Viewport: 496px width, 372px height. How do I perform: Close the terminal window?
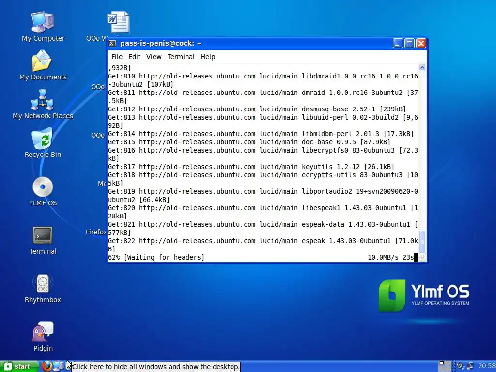(421, 43)
